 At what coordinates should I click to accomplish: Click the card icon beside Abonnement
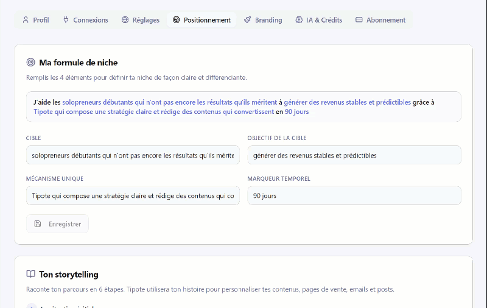[x=359, y=20]
